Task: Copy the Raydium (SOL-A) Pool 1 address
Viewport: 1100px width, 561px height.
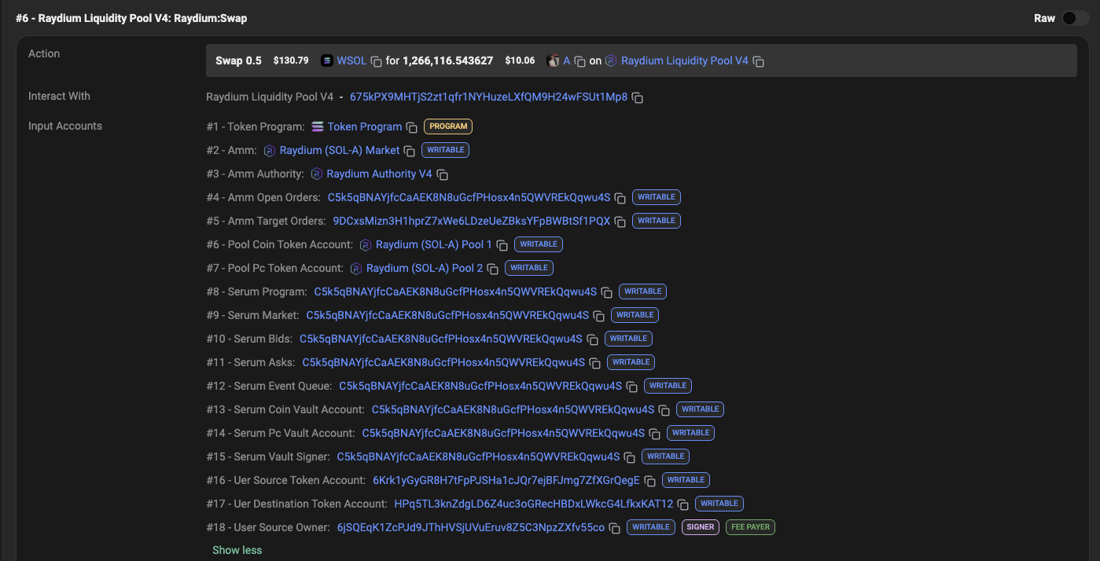Action: [x=502, y=245]
